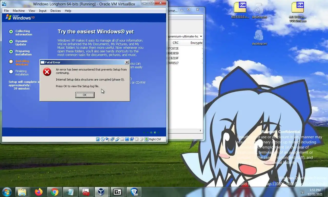The image size is (328, 197).
Task: Click the display indicator in VirtualBox status bar
Action: 127,139
